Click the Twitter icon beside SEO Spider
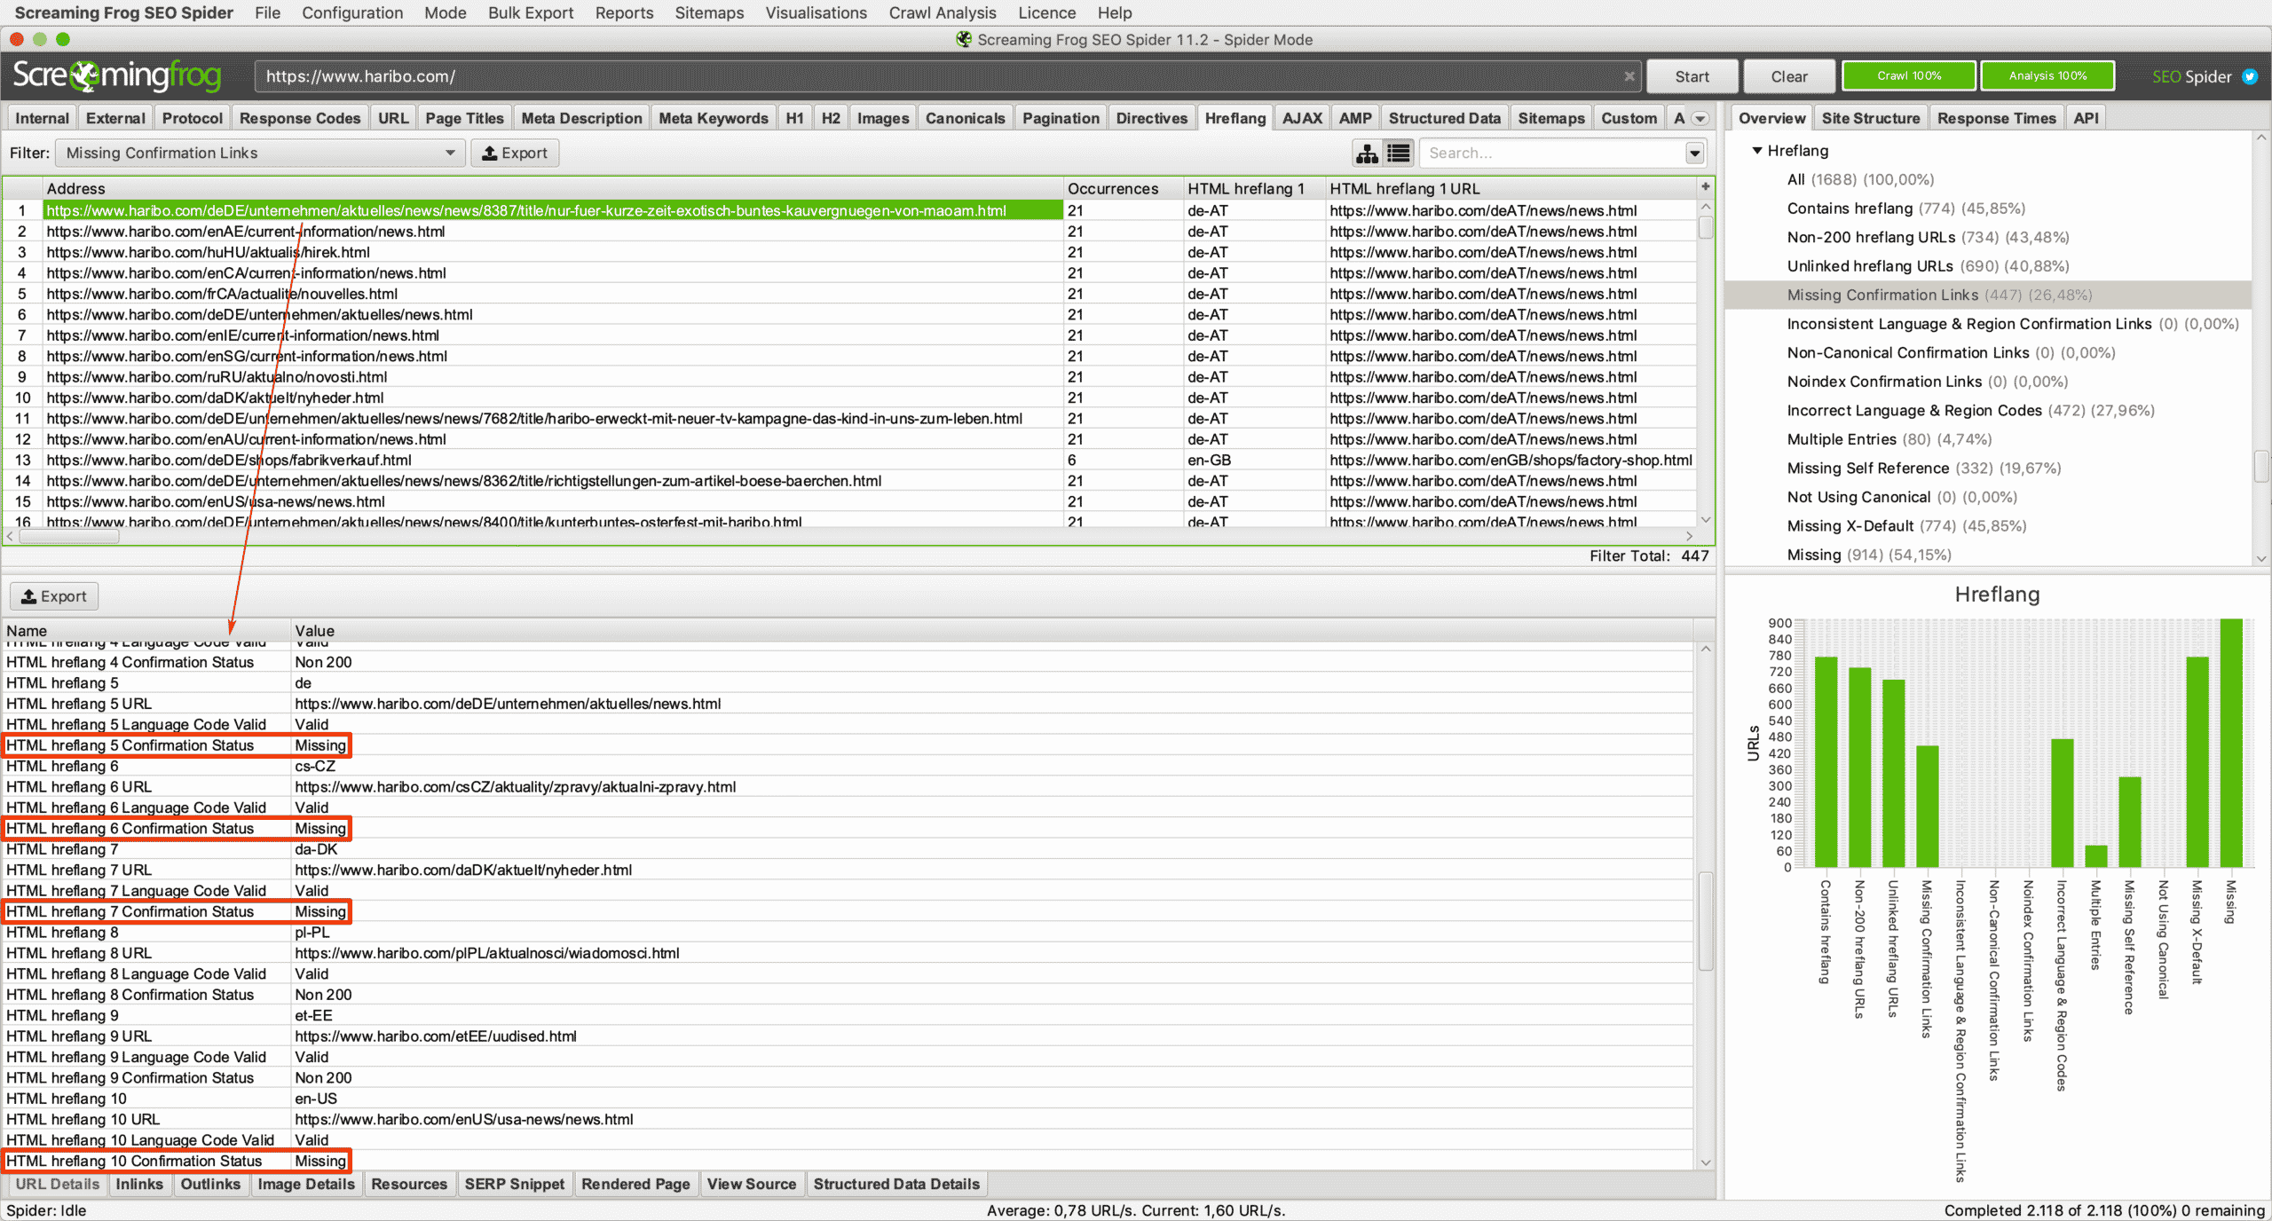 2250,76
